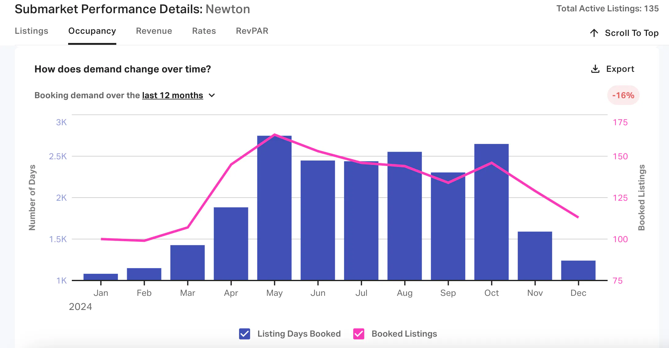Select the Occupancy tab
The height and width of the screenshot is (348, 669).
click(92, 31)
